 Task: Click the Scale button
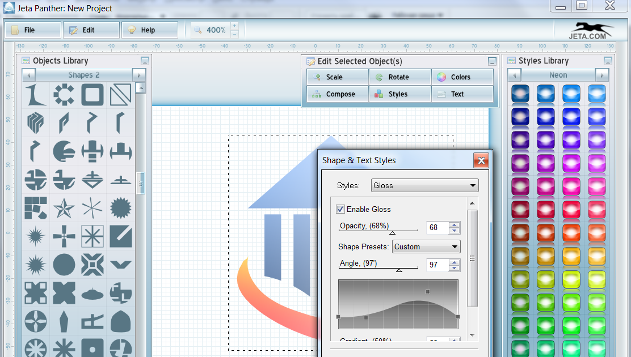tap(338, 77)
